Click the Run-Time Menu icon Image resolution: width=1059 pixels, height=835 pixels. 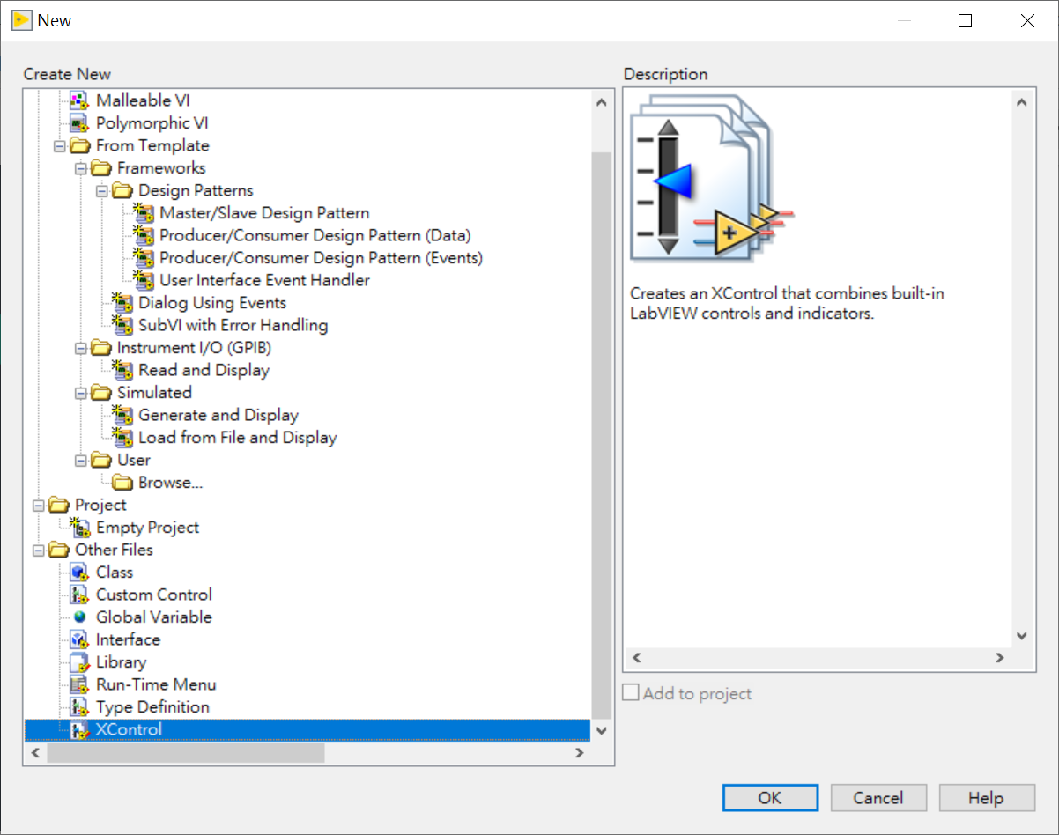pos(79,684)
